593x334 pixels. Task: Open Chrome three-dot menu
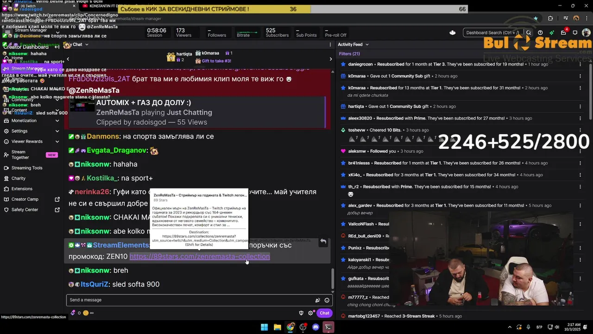(x=587, y=19)
